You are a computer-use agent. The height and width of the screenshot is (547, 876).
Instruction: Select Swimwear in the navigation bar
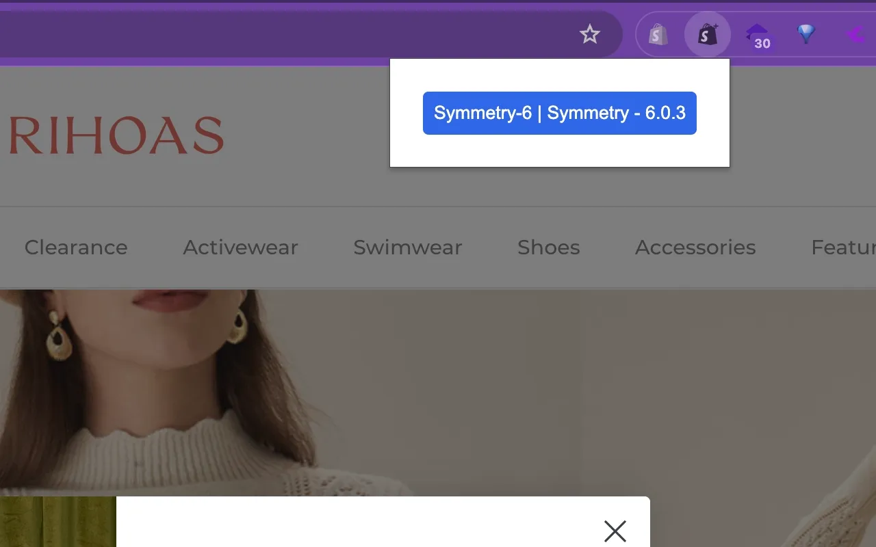coord(407,247)
